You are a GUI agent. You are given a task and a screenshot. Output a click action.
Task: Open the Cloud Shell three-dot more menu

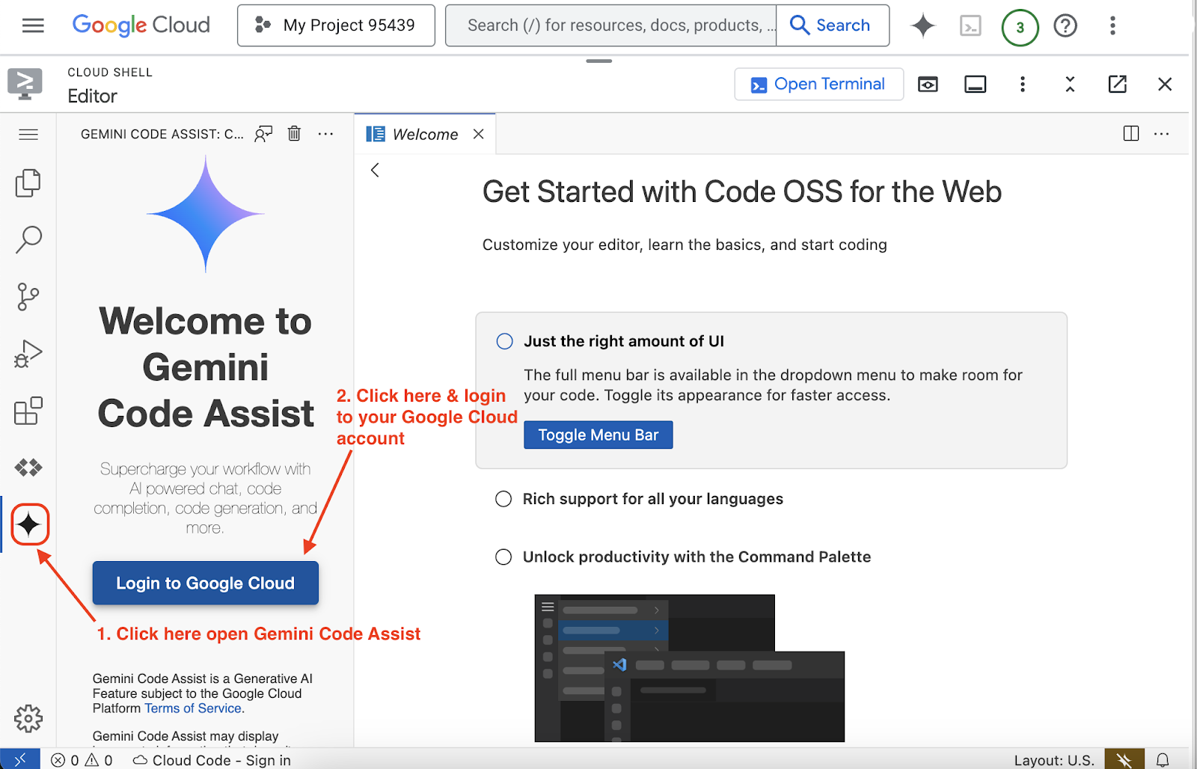coord(1022,85)
